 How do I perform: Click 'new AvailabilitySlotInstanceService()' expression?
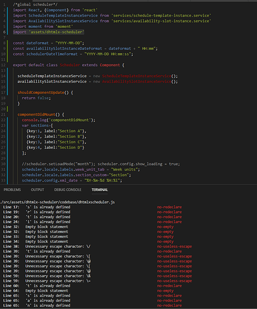(135, 82)
